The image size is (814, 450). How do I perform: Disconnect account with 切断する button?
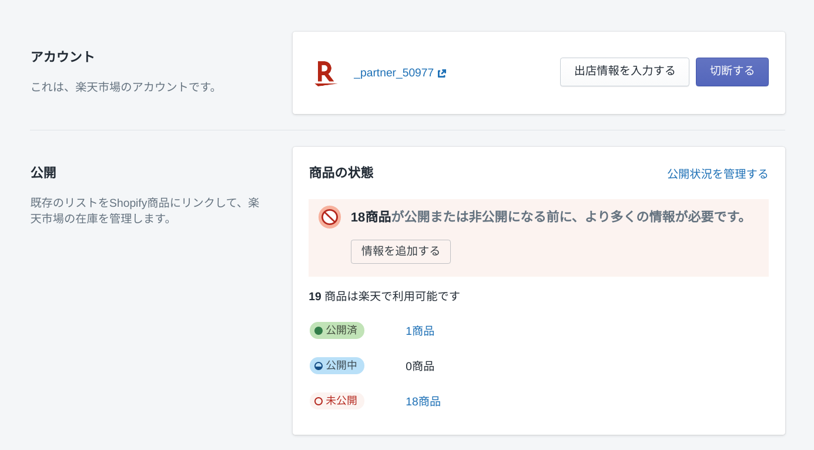point(732,72)
